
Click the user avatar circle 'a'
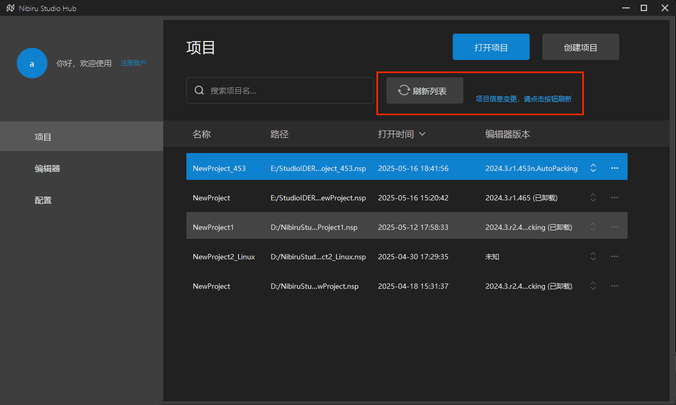click(32, 63)
